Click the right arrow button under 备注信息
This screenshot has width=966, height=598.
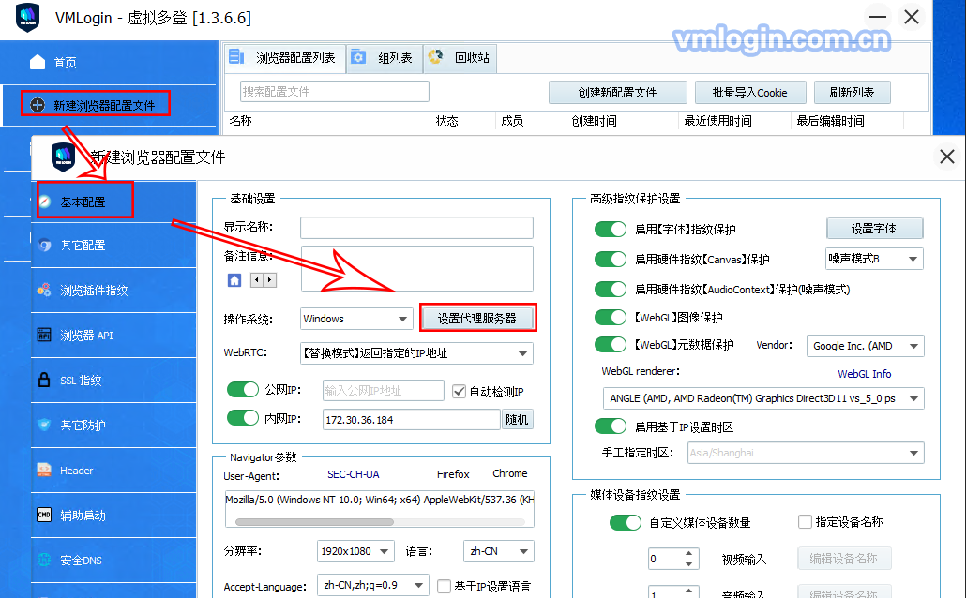[270, 280]
